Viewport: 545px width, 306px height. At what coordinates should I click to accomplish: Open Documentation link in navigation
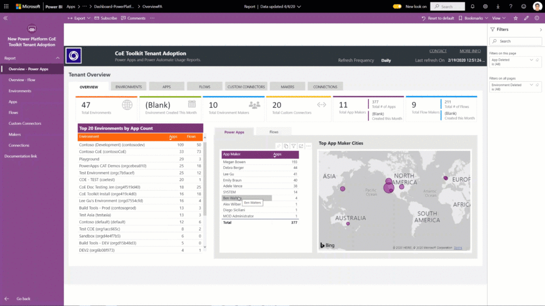[21, 156]
